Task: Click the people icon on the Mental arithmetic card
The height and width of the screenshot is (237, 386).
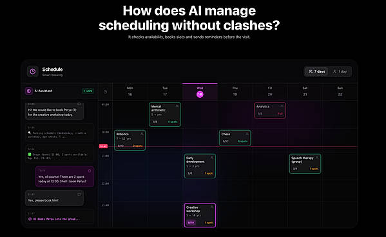Action: point(177,106)
